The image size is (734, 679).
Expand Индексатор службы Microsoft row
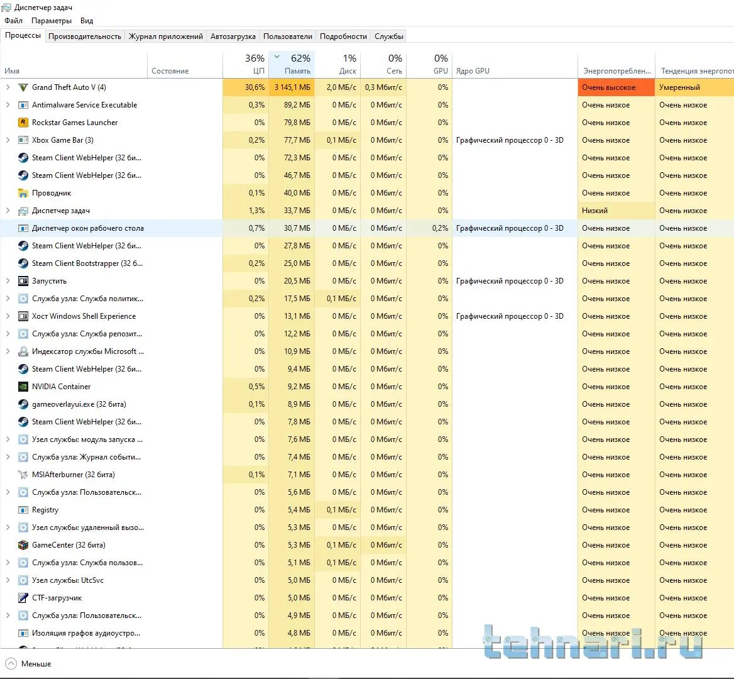[x=8, y=351]
